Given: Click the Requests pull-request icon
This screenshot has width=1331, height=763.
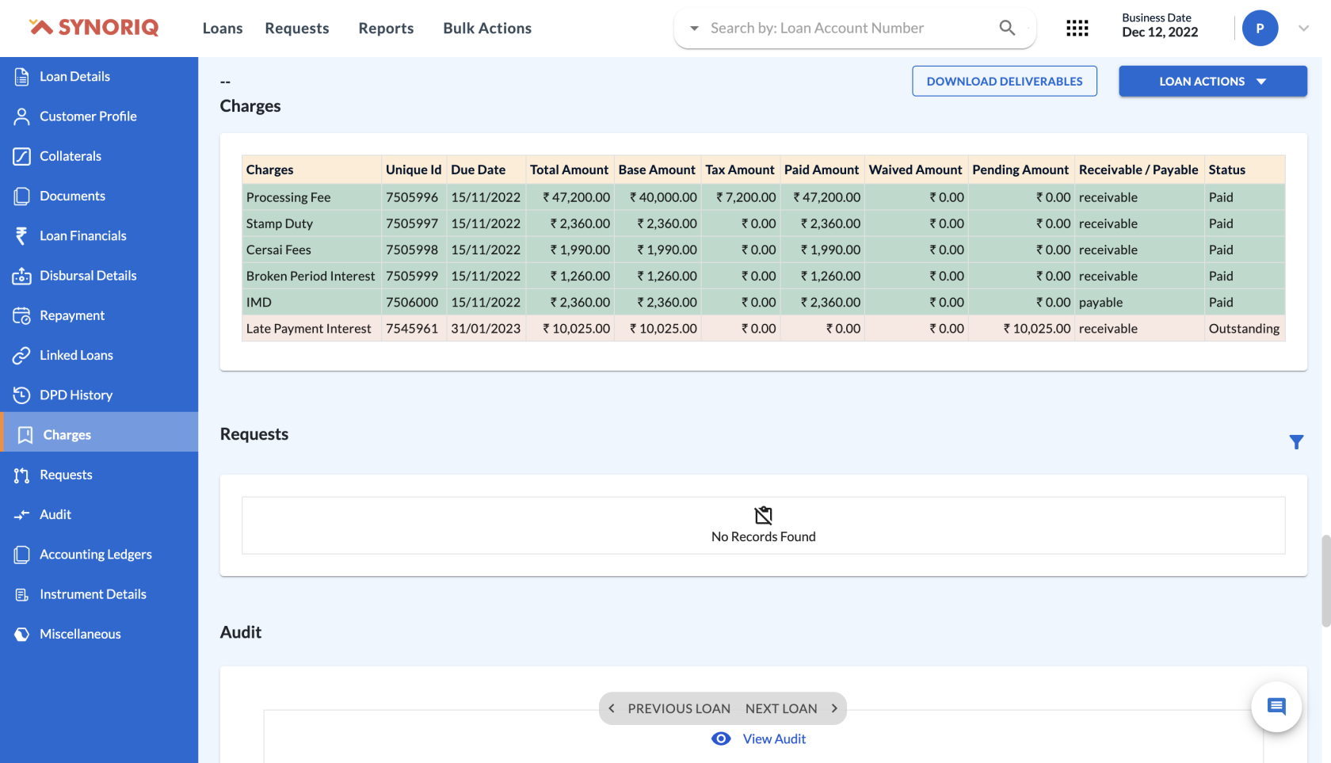Looking at the screenshot, I should (x=22, y=475).
